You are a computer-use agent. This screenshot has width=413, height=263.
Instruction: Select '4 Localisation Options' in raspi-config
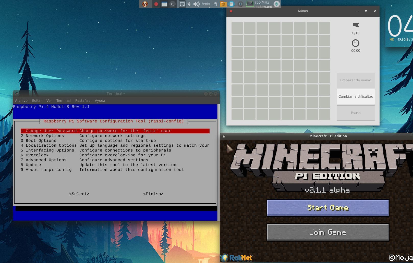115,145
